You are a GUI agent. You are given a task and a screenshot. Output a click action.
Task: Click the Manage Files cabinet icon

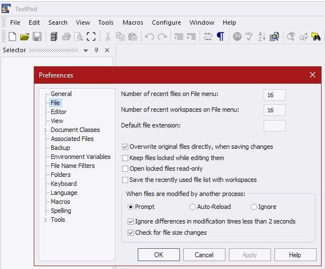coord(53,37)
